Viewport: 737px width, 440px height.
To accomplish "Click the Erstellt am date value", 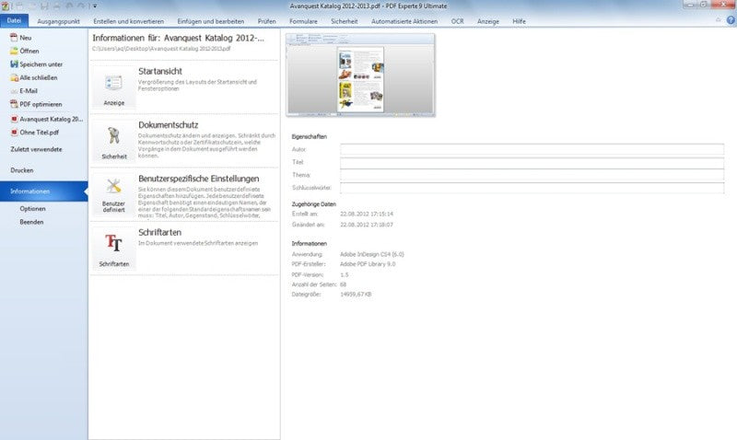I will pyautogui.click(x=367, y=214).
